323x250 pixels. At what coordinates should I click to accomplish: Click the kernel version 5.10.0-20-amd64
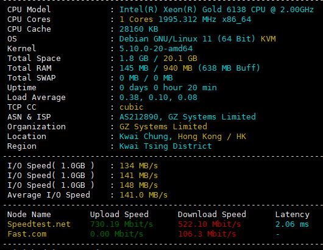coord(156,49)
